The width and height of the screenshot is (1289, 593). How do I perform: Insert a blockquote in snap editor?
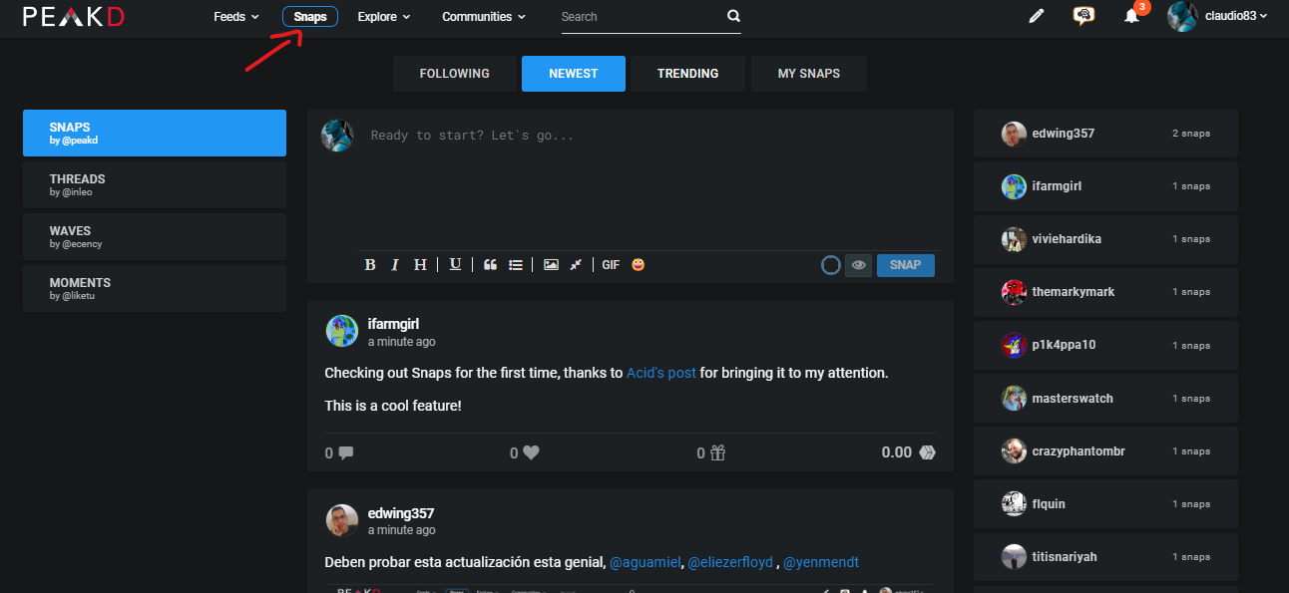click(490, 265)
